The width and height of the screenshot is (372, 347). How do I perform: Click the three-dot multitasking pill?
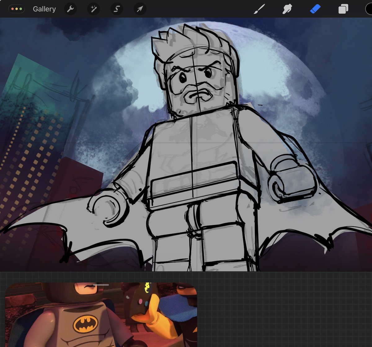(x=17, y=9)
